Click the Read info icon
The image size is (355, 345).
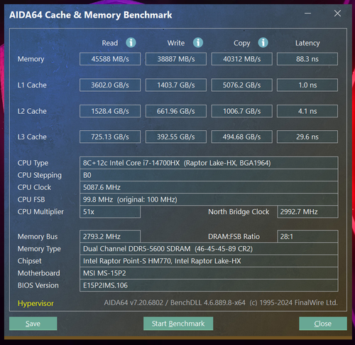point(131,43)
